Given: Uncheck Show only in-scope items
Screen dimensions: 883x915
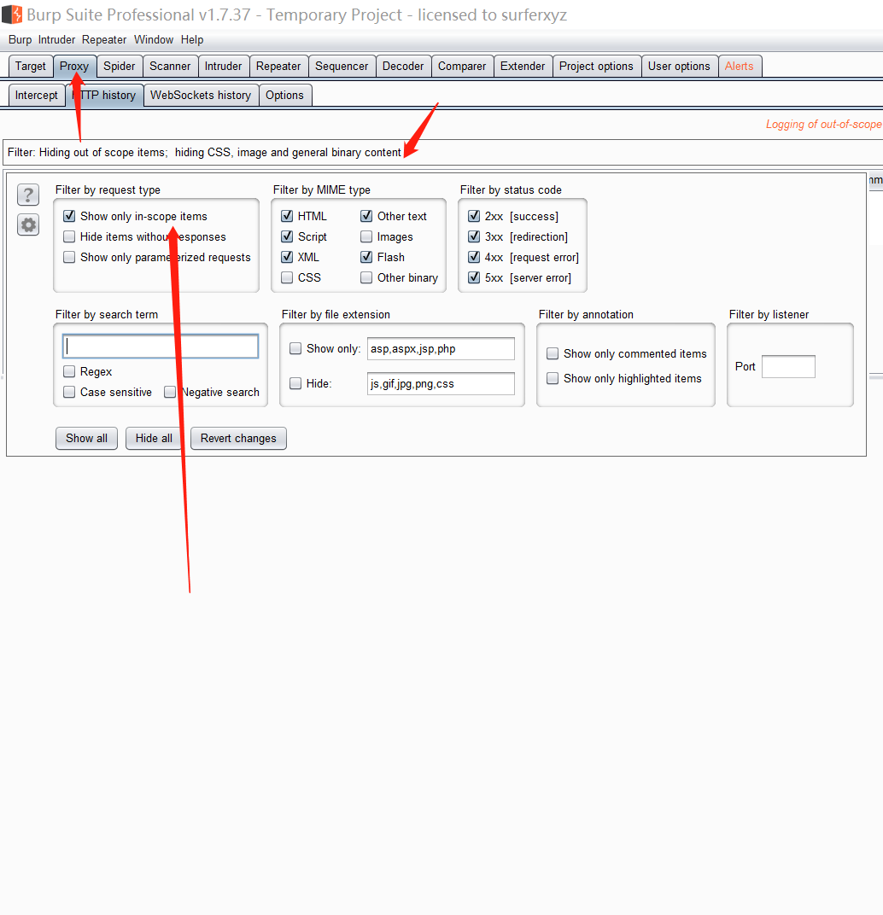Looking at the screenshot, I should point(69,216).
